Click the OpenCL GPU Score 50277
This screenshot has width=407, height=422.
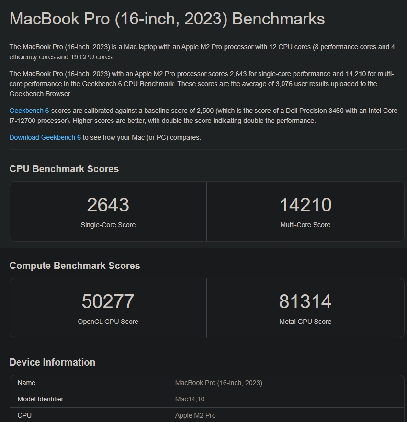(x=108, y=301)
